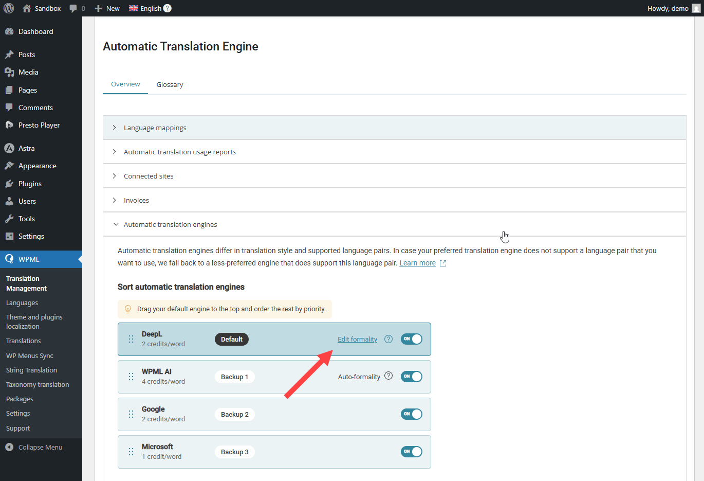Click the WordPress logo in admin bar
The image size is (704, 481).
coord(9,8)
